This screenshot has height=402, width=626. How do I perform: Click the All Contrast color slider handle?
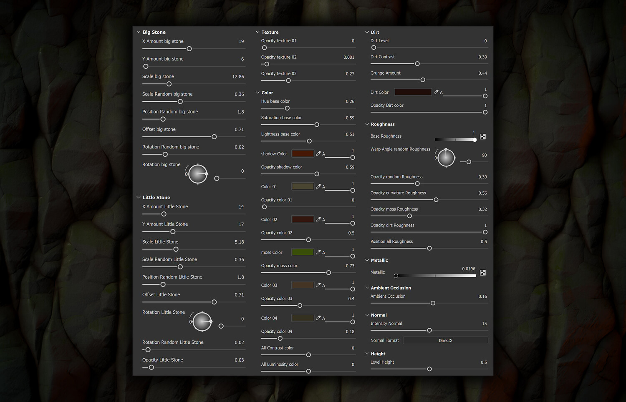[x=308, y=355]
